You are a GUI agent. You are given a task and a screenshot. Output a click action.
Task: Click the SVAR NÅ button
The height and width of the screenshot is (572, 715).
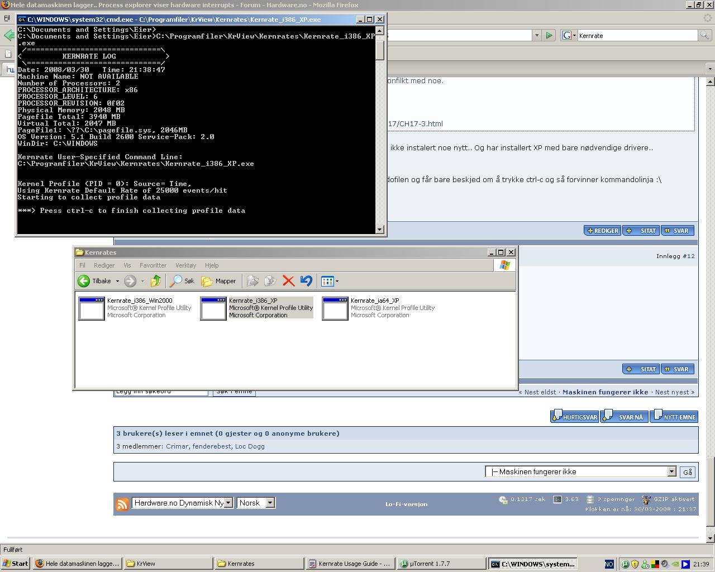pos(624,417)
